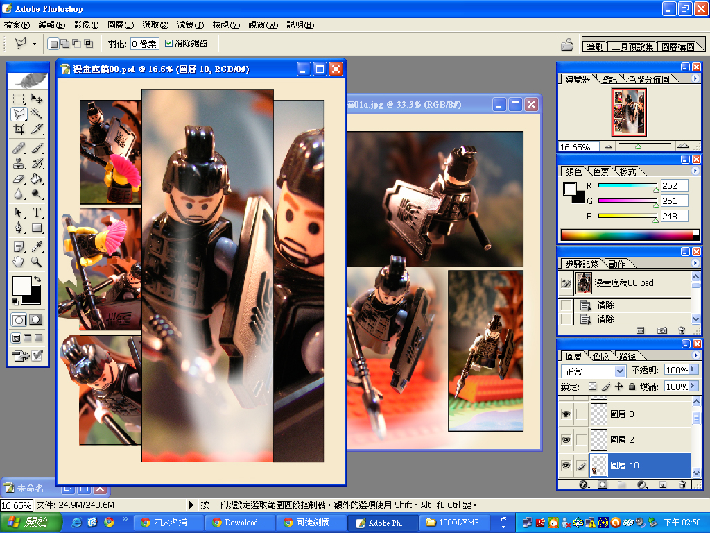Toggle lock position in Layers panel
This screenshot has height=533, width=710.
coord(619,387)
